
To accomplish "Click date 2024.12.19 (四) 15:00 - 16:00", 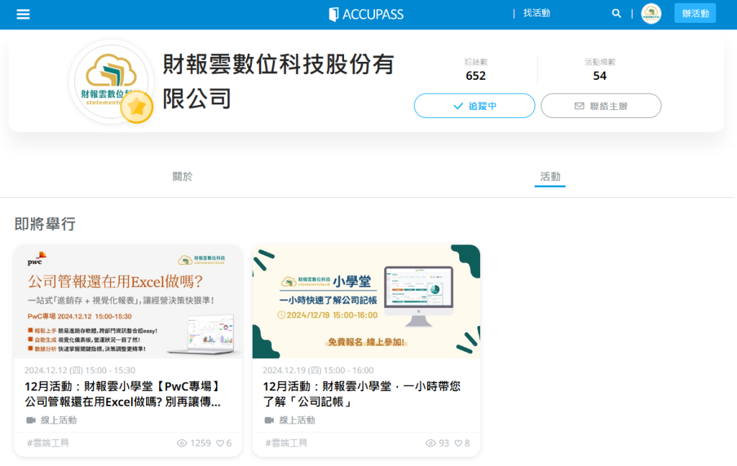I will [x=318, y=370].
